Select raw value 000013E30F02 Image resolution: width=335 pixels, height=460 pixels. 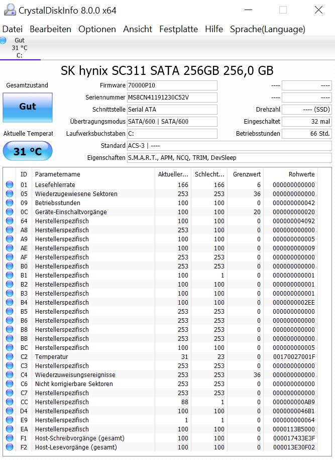click(294, 447)
